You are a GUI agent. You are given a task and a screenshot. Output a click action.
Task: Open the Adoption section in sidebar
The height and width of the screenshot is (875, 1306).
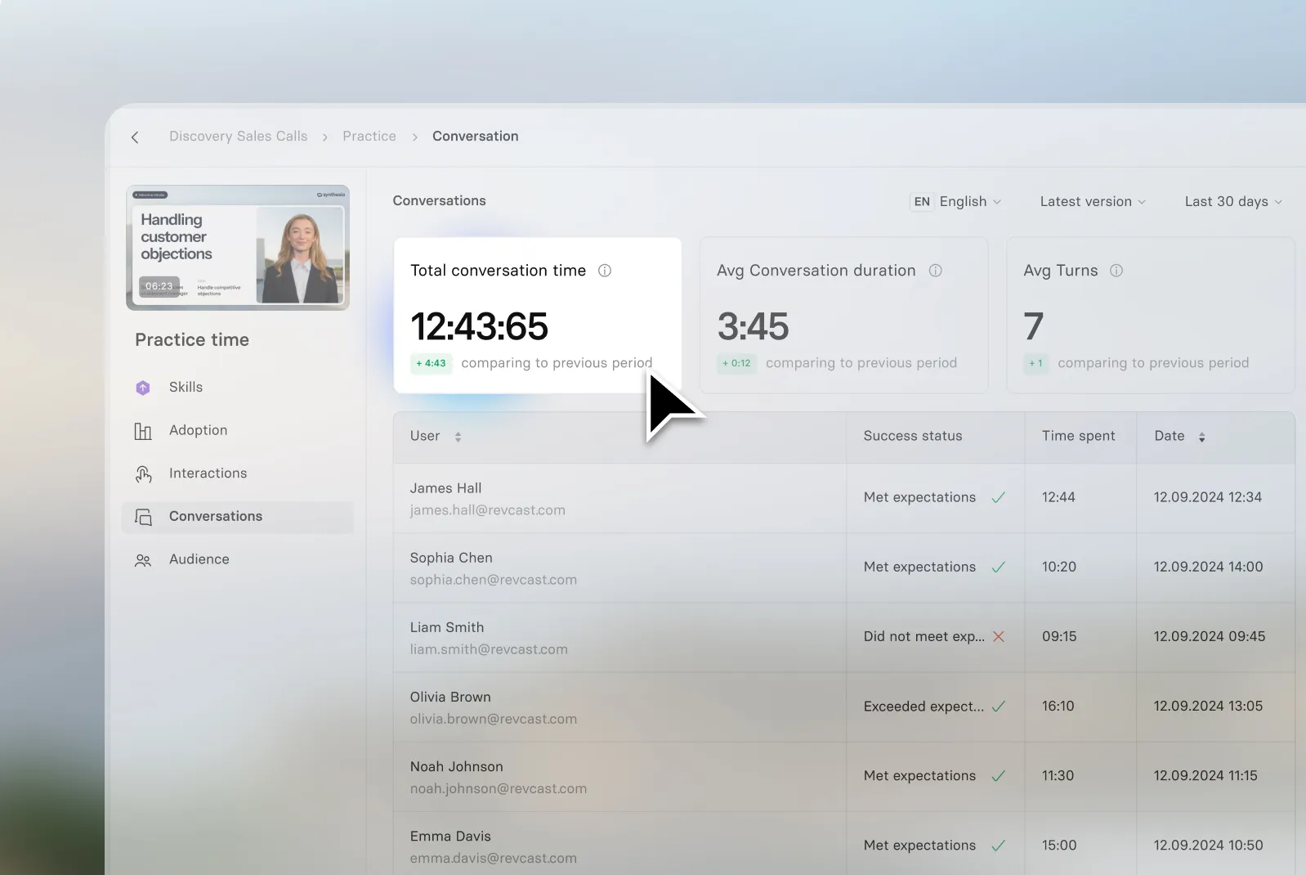tap(238, 431)
